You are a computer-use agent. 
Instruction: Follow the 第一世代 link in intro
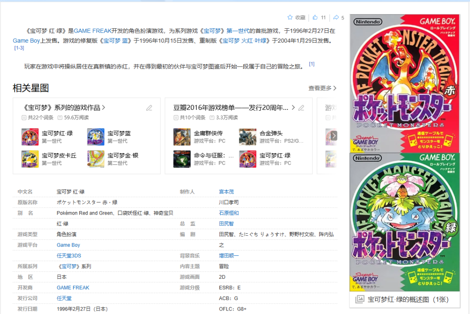click(x=238, y=31)
